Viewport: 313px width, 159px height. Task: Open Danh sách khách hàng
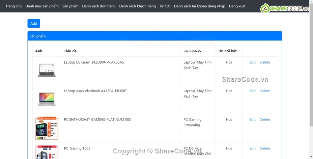point(137,6)
